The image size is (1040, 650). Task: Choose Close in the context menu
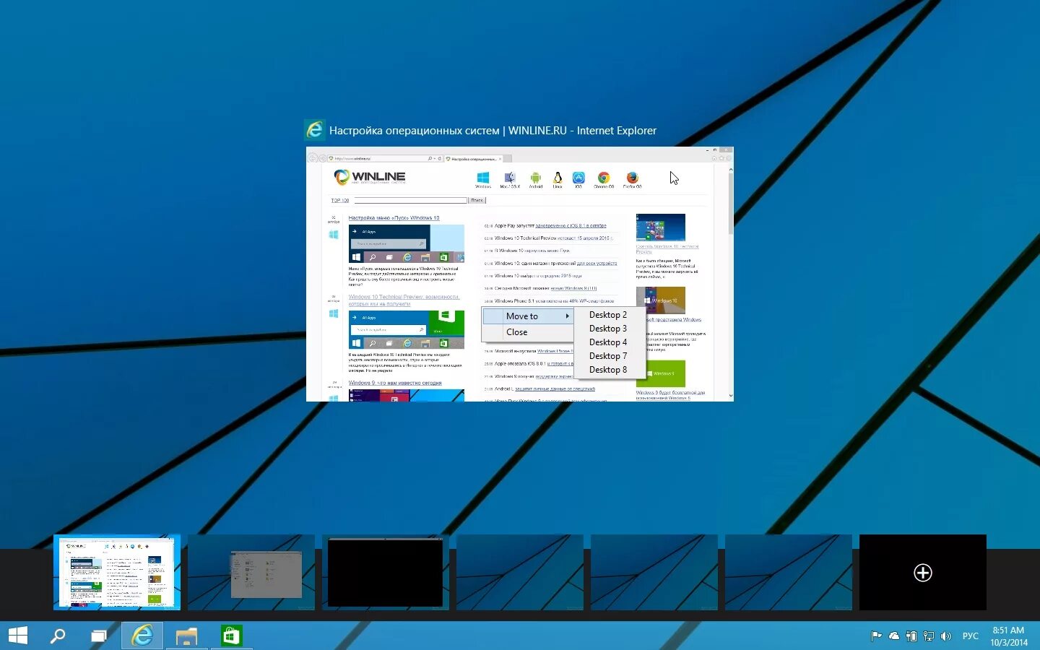pos(528,332)
